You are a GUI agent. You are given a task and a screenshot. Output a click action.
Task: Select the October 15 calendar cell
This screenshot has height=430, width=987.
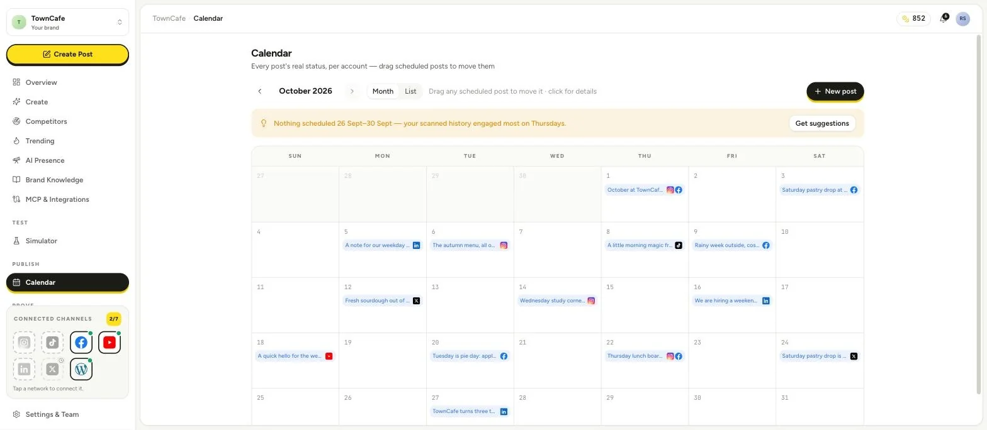point(645,305)
